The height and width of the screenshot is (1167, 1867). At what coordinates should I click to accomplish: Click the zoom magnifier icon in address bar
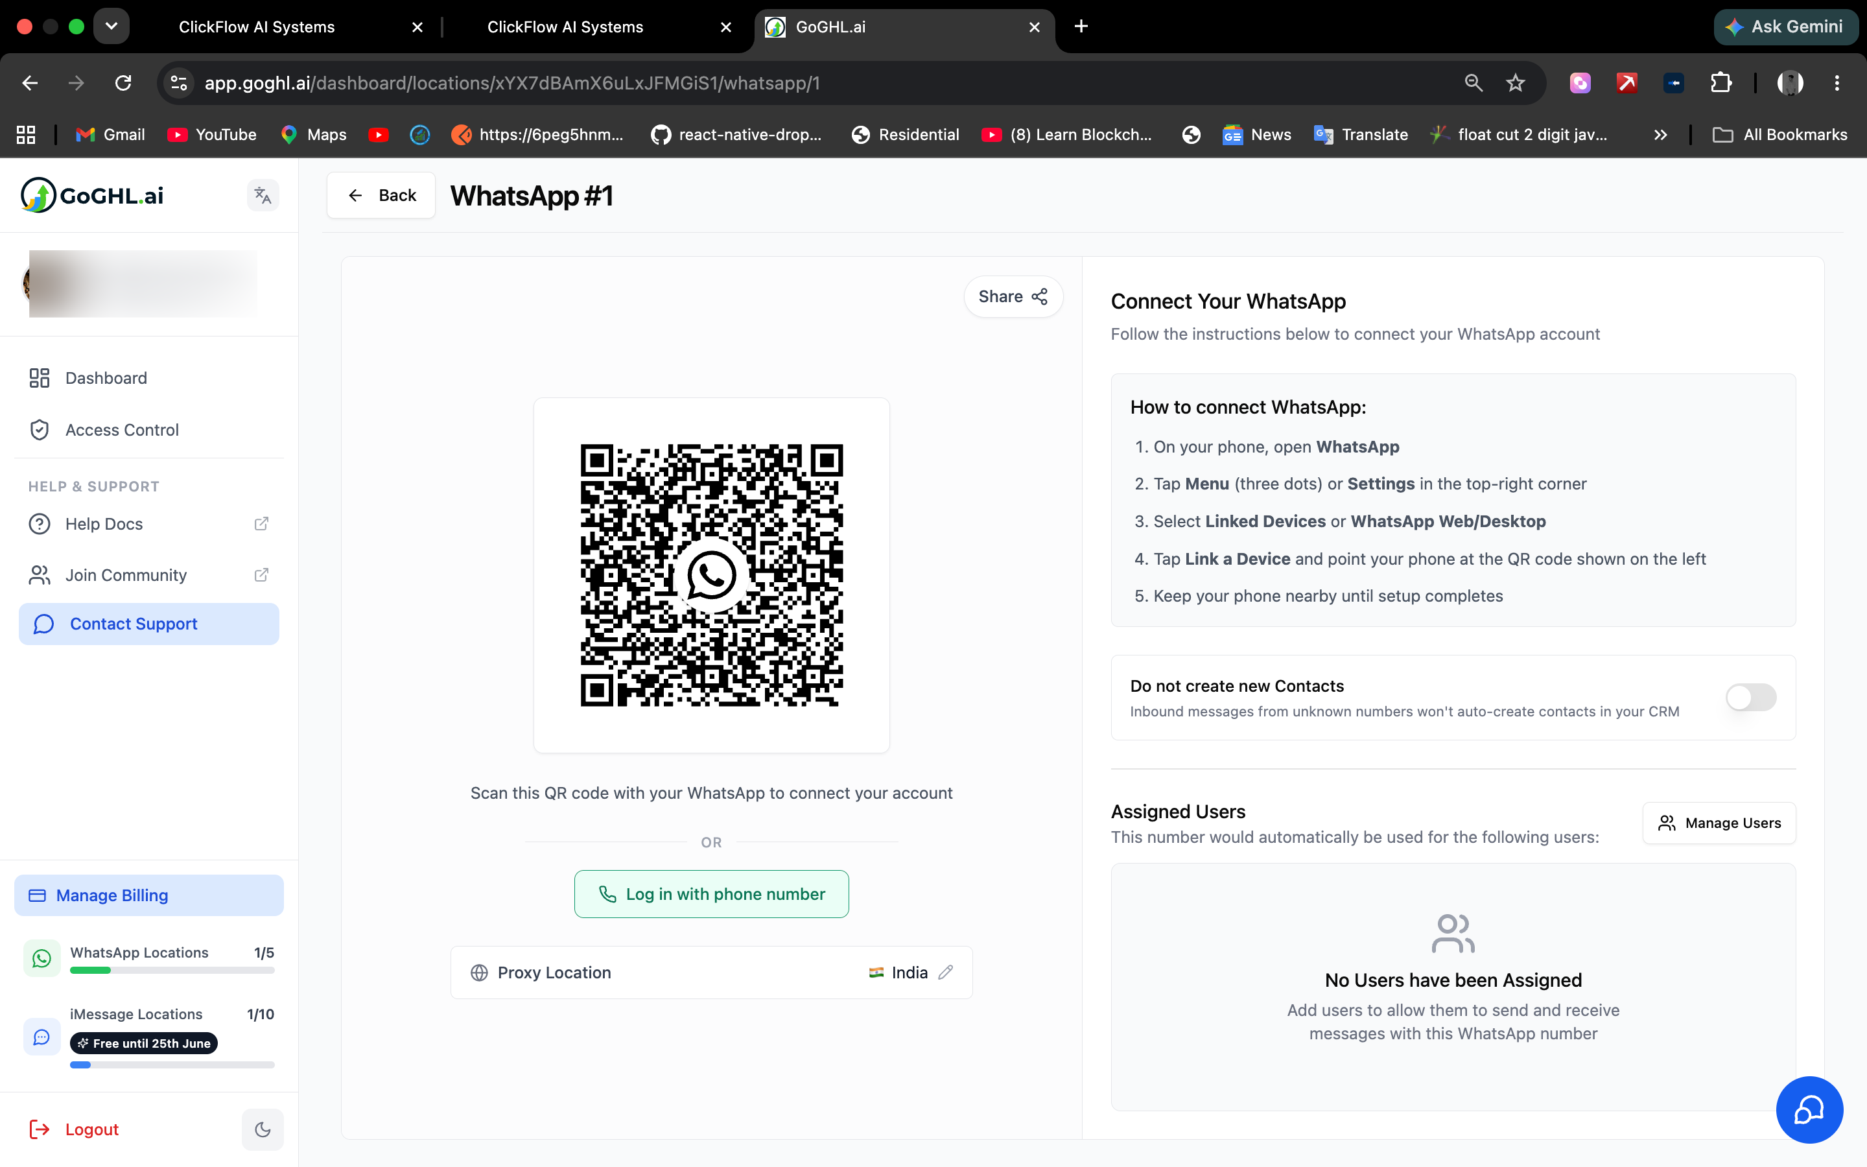pyautogui.click(x=1473, y=82)
